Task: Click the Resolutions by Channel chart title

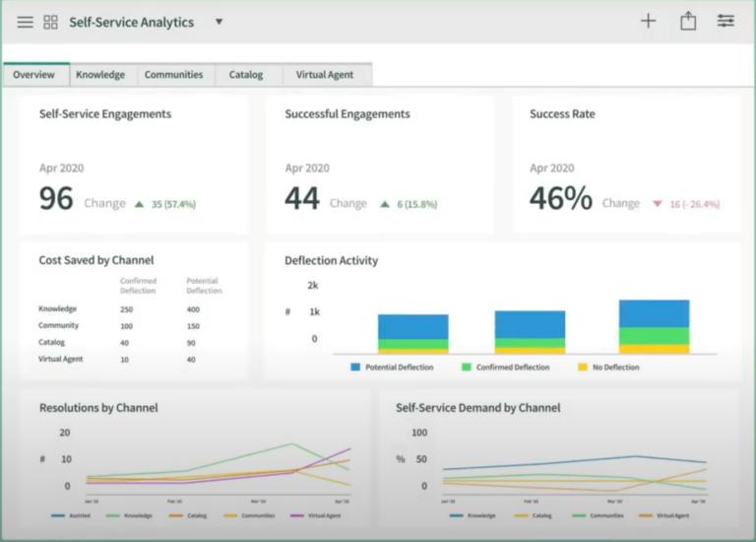Action: [98, 408]
